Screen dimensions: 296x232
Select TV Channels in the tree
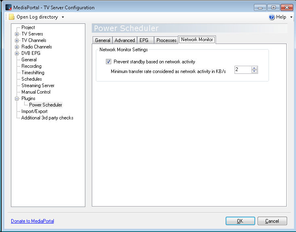pos(34,40)
